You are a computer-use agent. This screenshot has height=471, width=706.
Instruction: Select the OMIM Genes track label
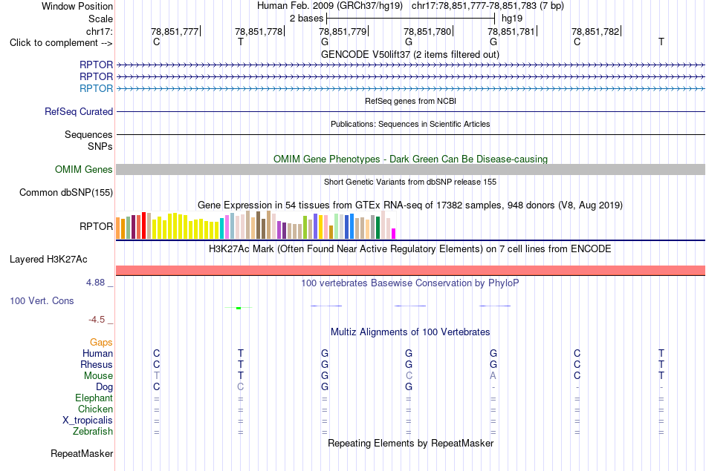pyautogui.click(x=84, y=169)
